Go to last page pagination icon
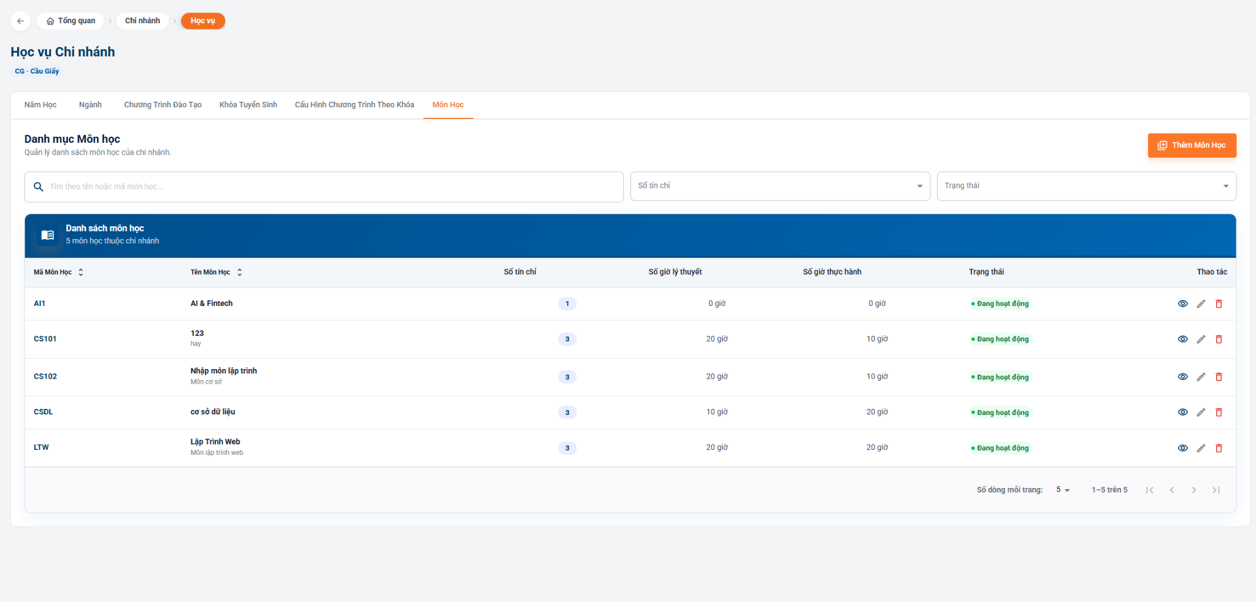The width and height of the screenshot is (1256, 602). [x=1216, y=490]
